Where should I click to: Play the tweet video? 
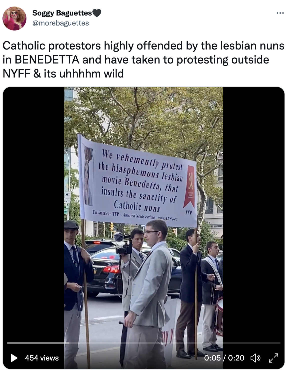(14, 358)
